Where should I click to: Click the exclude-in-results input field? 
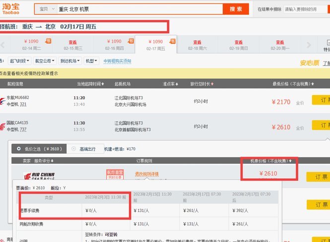pyautogui.click(x=305, y=9)
